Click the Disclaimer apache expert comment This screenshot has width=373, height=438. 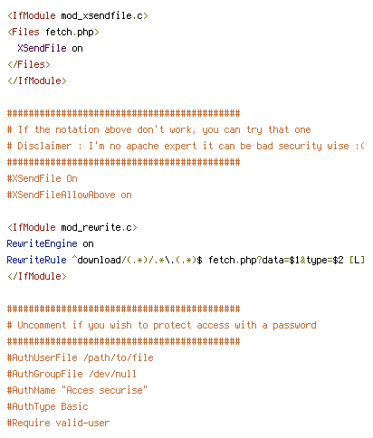point(186,146)
